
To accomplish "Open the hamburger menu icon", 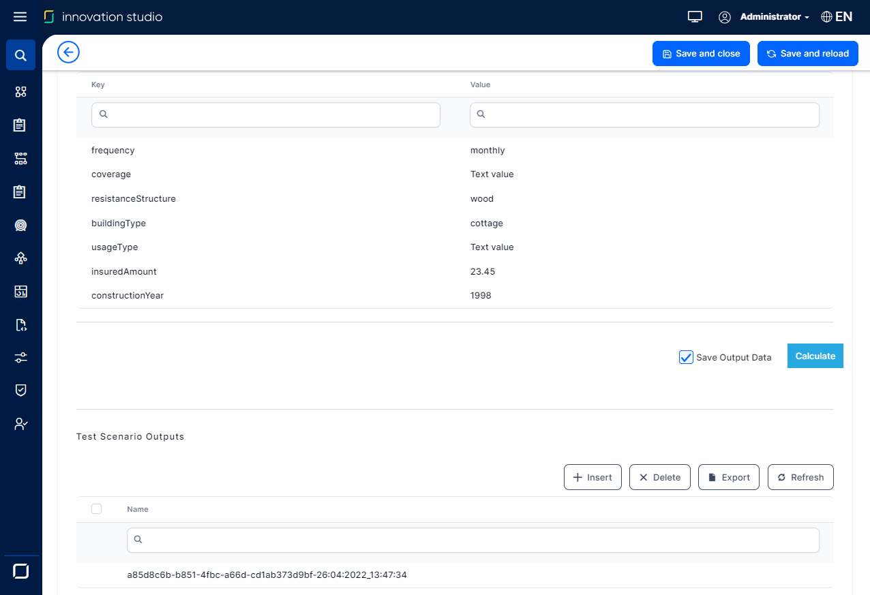I will [20, 16].
